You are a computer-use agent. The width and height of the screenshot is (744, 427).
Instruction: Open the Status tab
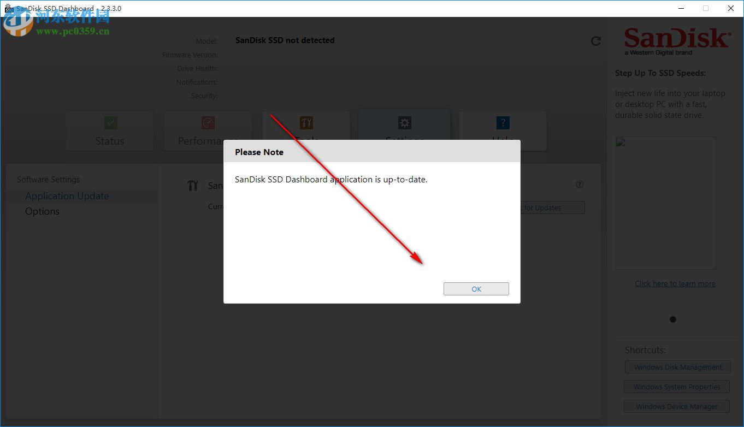click(x=110, y=131)
